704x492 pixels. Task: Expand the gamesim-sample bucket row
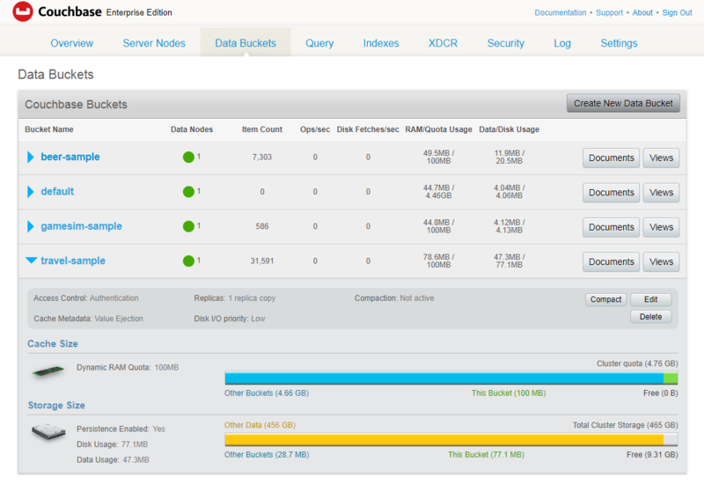click(31, 226)
